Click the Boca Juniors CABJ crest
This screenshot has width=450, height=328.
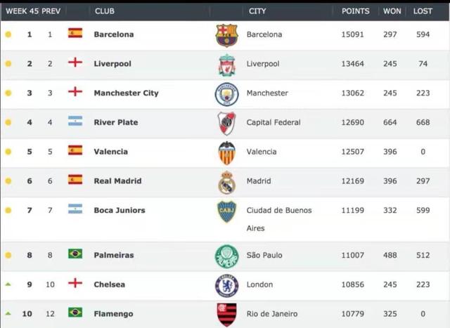coord(226,211)
